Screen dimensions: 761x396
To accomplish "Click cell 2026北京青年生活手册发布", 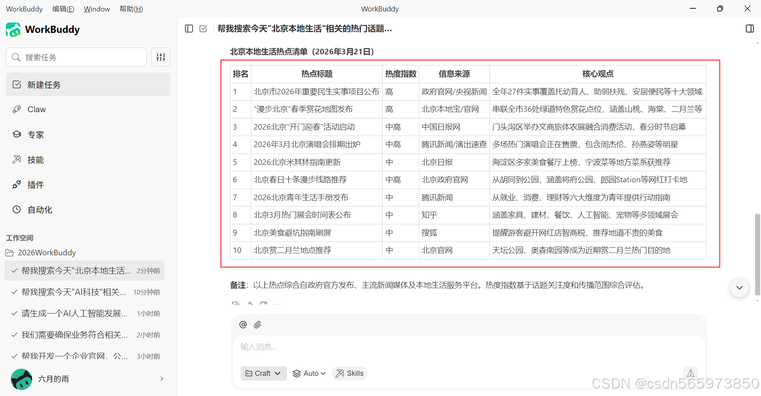I will 316,197.
